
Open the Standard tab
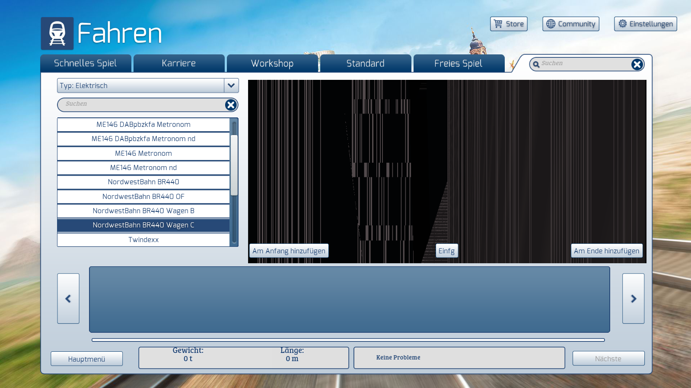pyautogui.click(x=366, y=63)
